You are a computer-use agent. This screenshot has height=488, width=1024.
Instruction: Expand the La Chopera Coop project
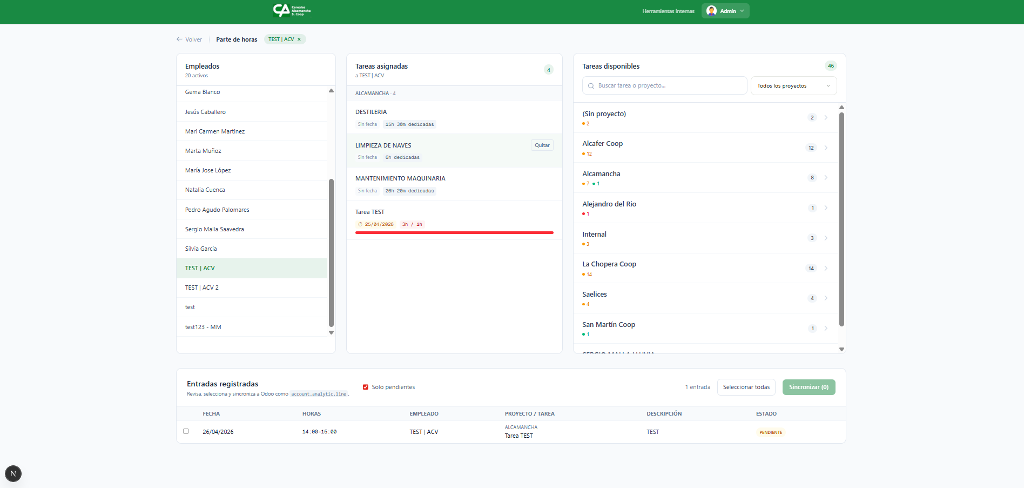(x=609, y=264)
